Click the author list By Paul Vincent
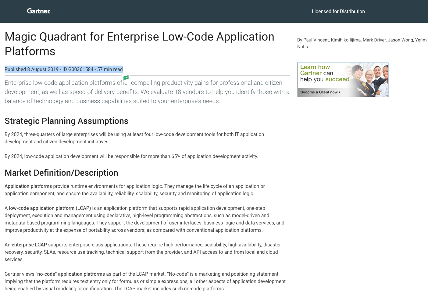Viewport: 428px width, 294px height. pos(362,43)
